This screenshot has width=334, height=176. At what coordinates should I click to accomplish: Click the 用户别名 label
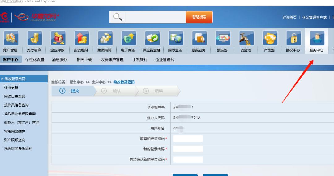[x=157, y=128]
